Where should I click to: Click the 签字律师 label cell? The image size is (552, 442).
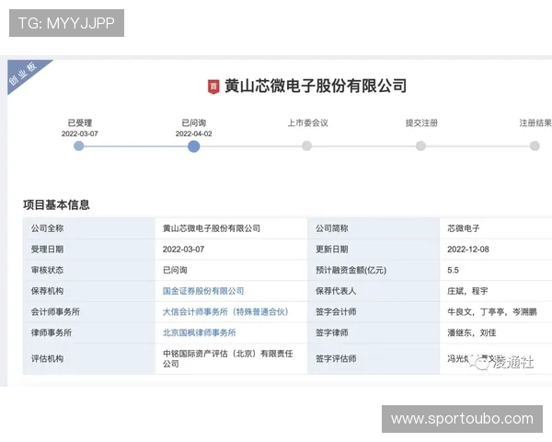tap(374, 332)
